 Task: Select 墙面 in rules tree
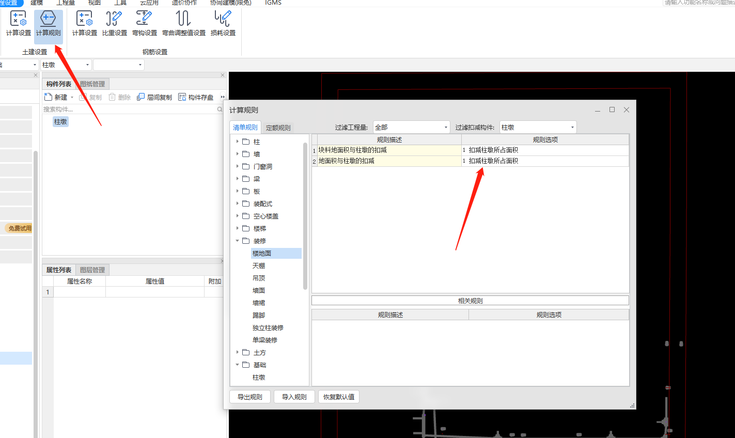(x=259, y=290)
